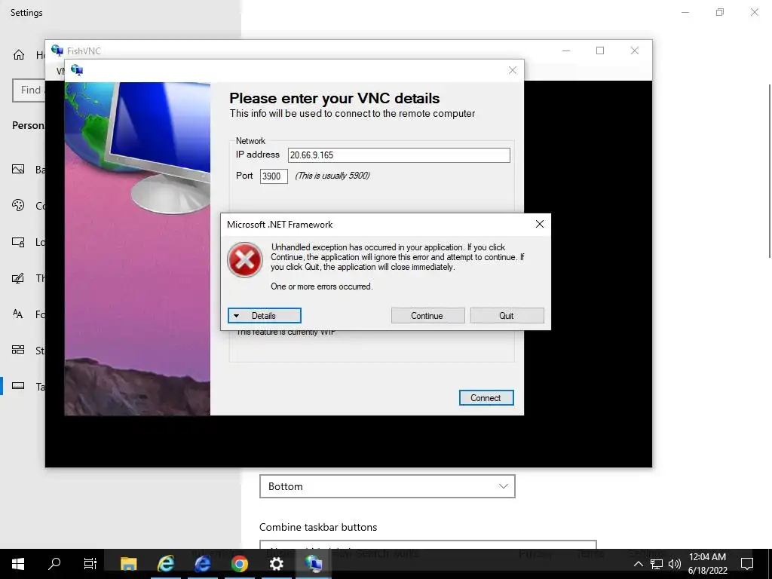The height and width of the screenshot is (579, 772).
Task: Open Background settings via its sidebar icon
Action: tap(18, 170)
